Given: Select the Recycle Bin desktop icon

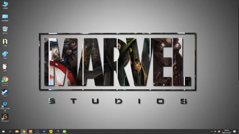Looking at the screenshot, I should (x=5, y=30).
